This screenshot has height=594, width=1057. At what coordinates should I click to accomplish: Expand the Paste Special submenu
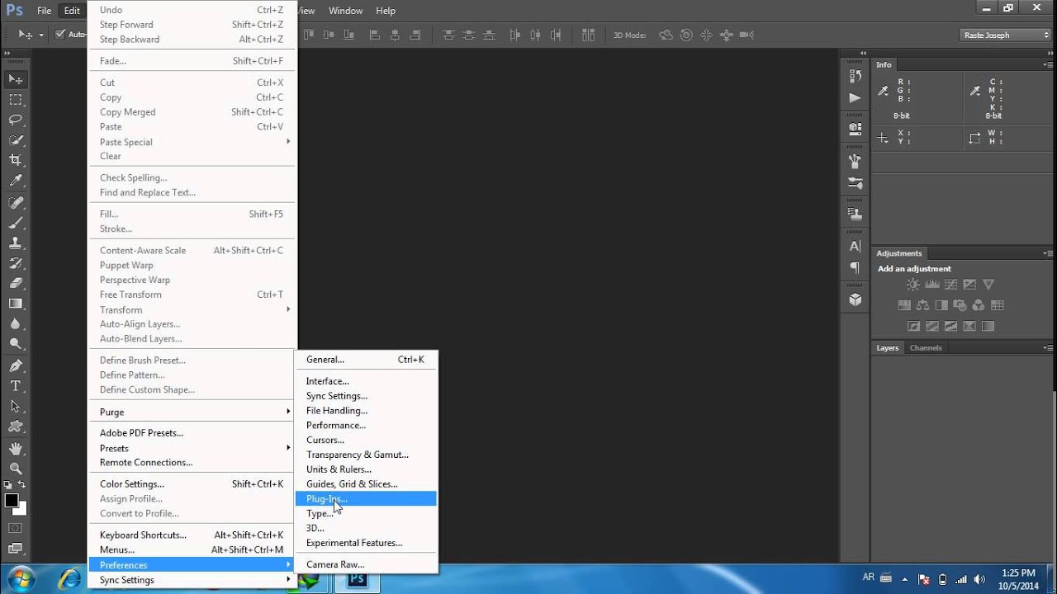point(192,142)
